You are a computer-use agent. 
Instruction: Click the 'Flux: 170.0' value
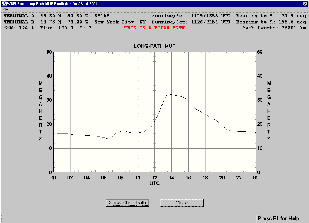[56, 28]
